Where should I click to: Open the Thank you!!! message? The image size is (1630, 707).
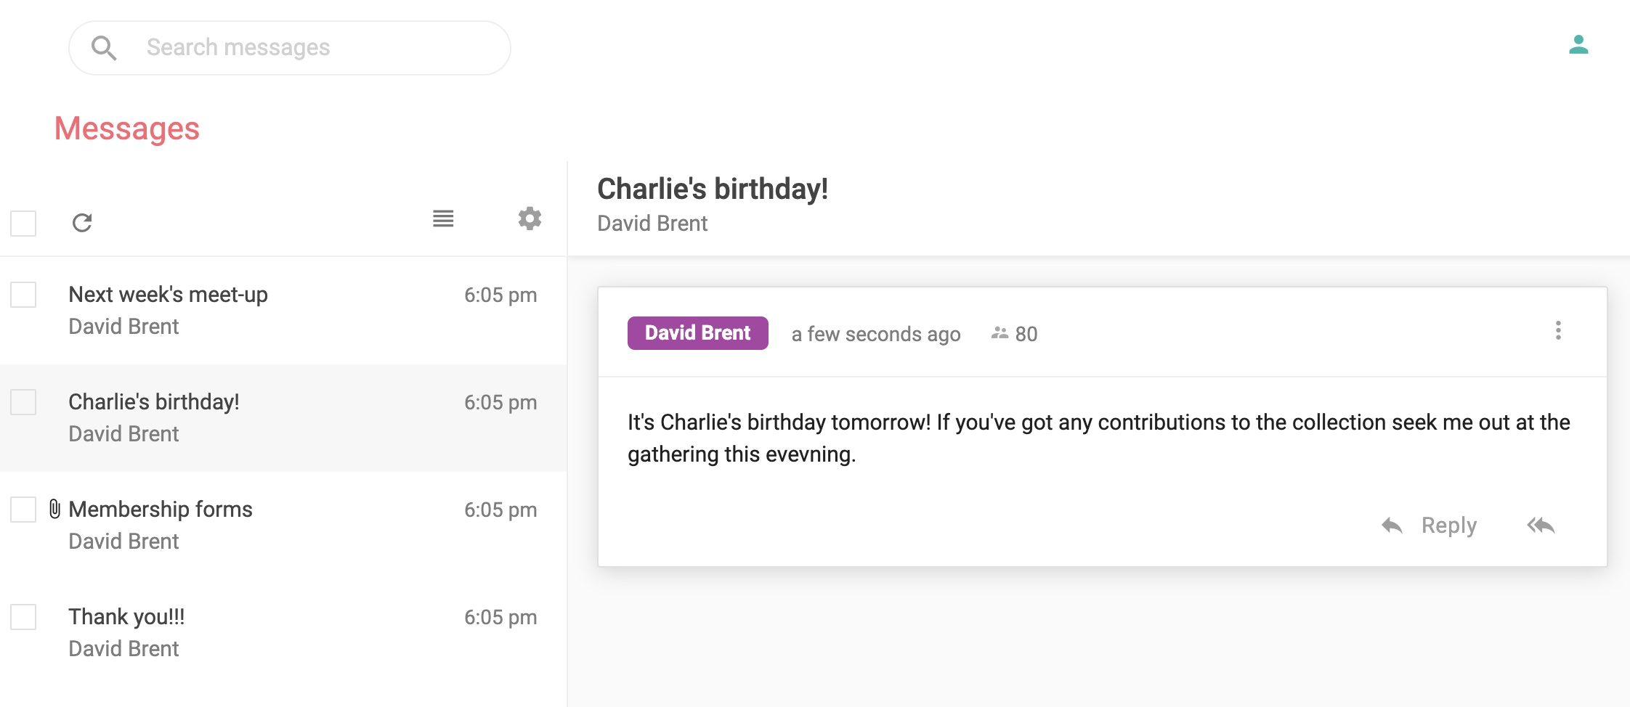pyautogui.click(x=283, y=633)
